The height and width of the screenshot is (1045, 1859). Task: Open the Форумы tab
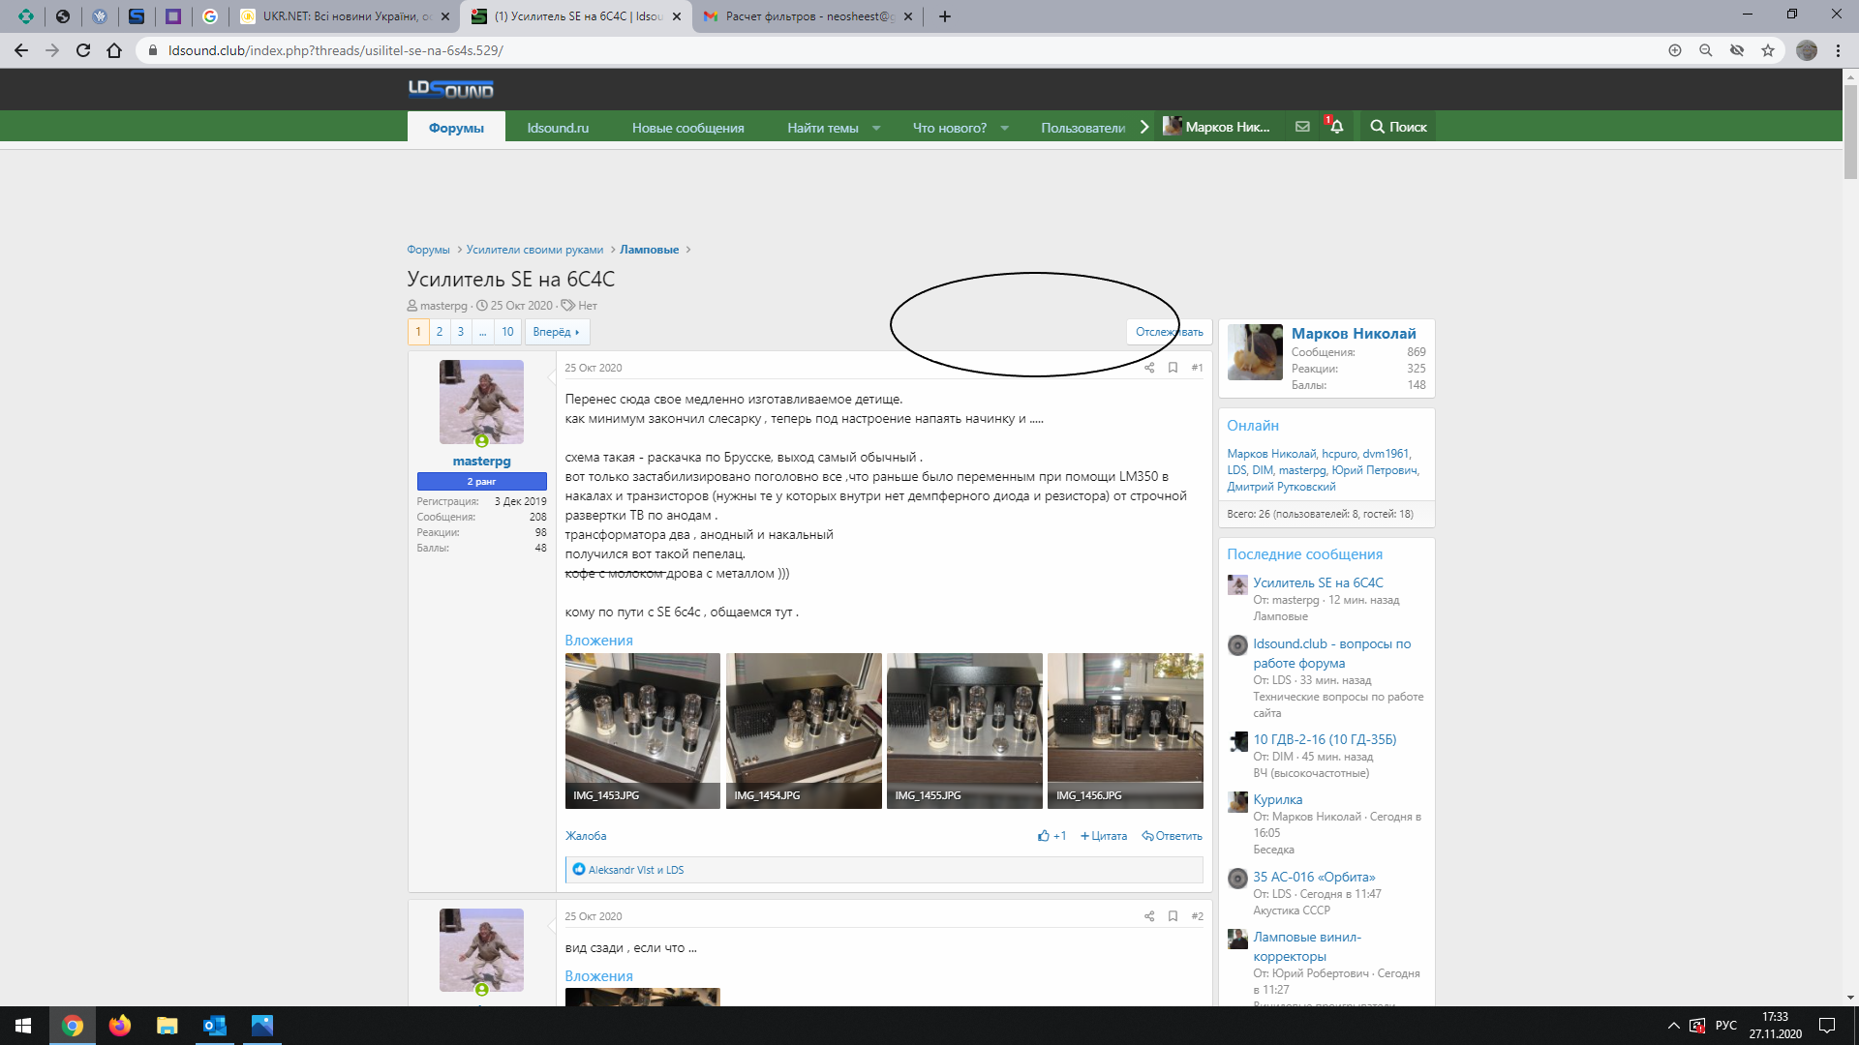coord(456,127)
